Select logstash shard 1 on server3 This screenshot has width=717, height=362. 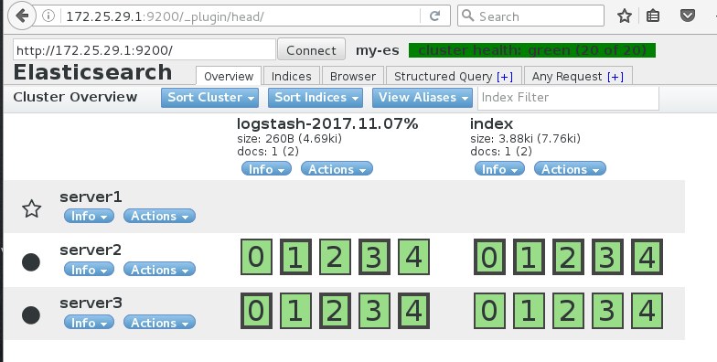pyautogui.click(x=296, y=311)
